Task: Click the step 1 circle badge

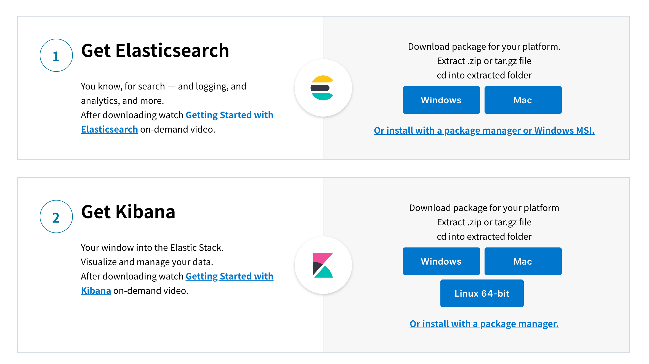Action: click(x=56, y=56)
